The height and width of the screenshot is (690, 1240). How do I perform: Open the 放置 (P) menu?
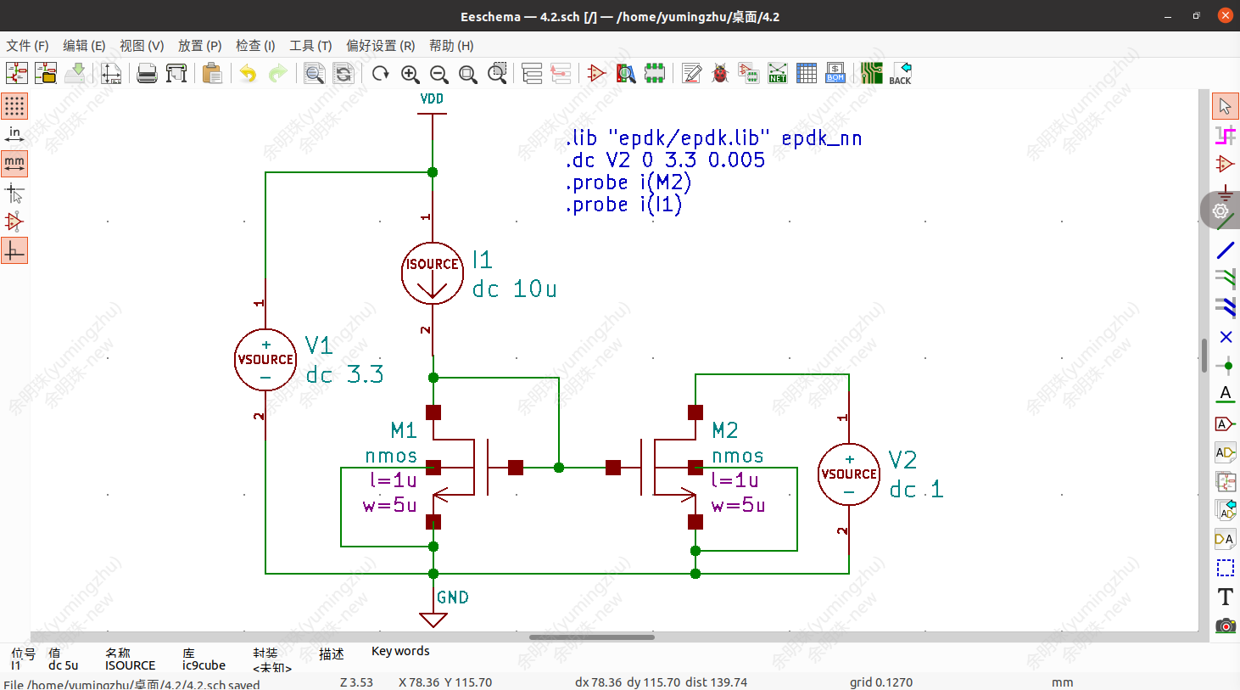click(x=199, y=46)
